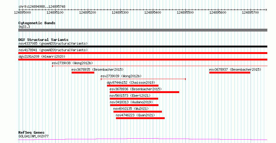Screen dimensions: 276x143
Task: Open the nsv3418313 Audano2019 label
Action: pos(131,102)
